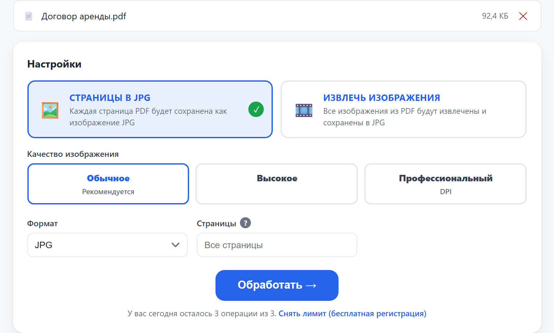Open the Формат JPG dropdown
Screen dimensions: 554x333
pyautogui.click(x=108, y=245)
